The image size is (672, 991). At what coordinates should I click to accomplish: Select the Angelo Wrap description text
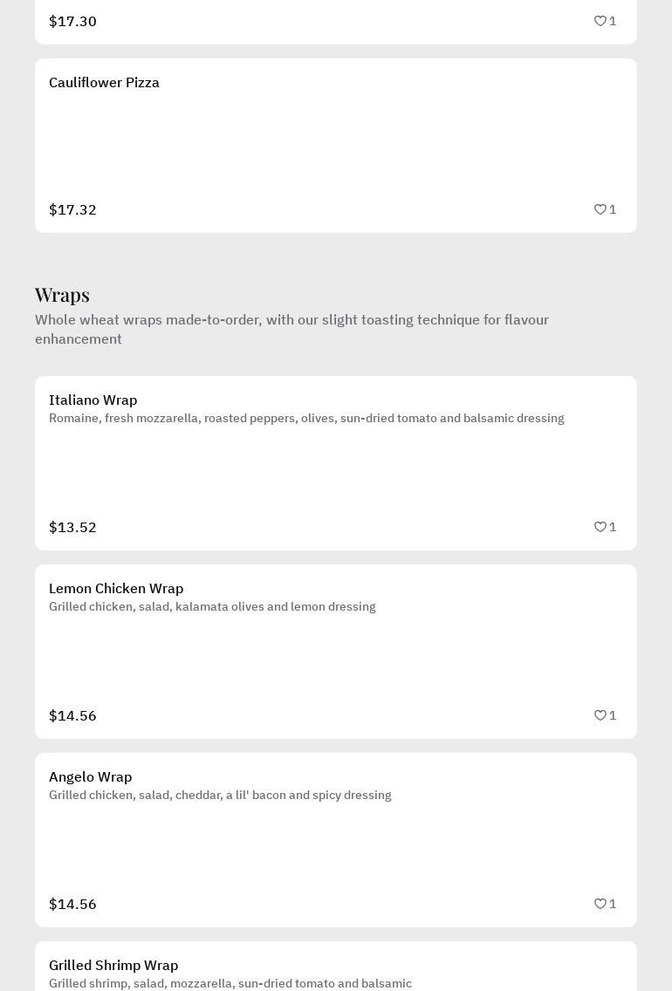[220, 796]
